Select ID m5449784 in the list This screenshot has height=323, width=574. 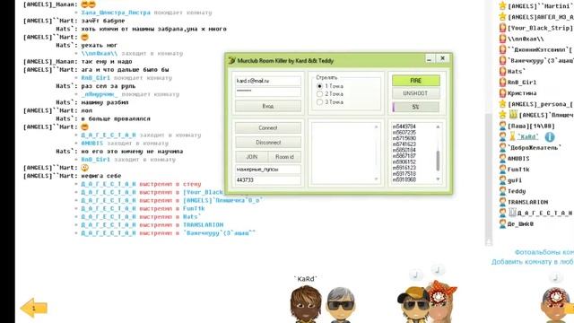404,127
